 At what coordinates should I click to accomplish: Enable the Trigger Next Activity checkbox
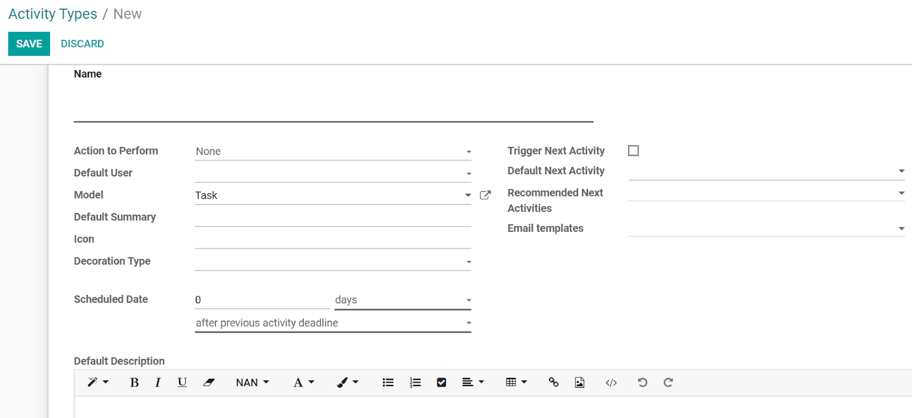click(x=633, y=150)
